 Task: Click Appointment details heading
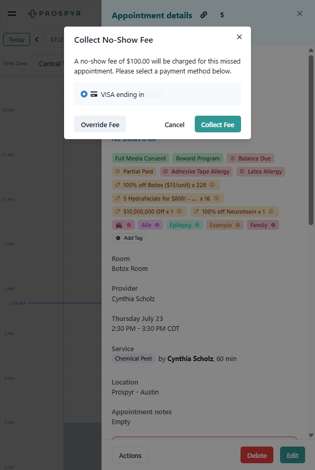(x=152, y=15)
